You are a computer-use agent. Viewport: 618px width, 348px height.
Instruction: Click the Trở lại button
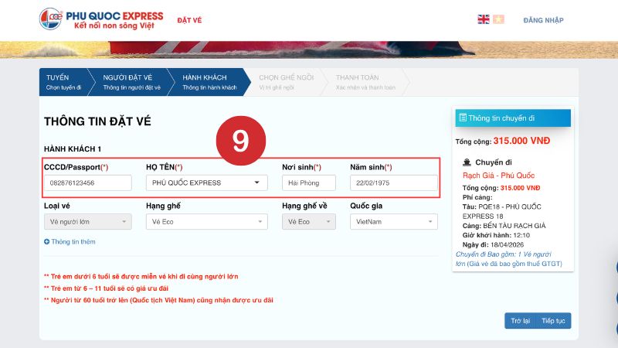pyautogui.click(x=520, y=321)
